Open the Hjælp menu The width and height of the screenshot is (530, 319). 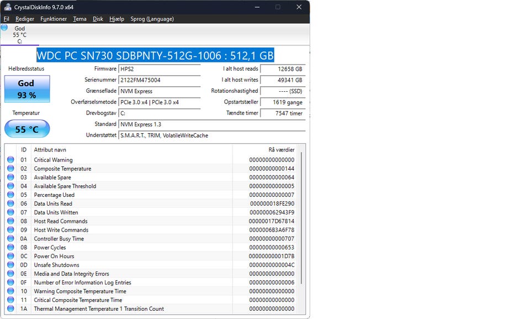pos(116,19)
